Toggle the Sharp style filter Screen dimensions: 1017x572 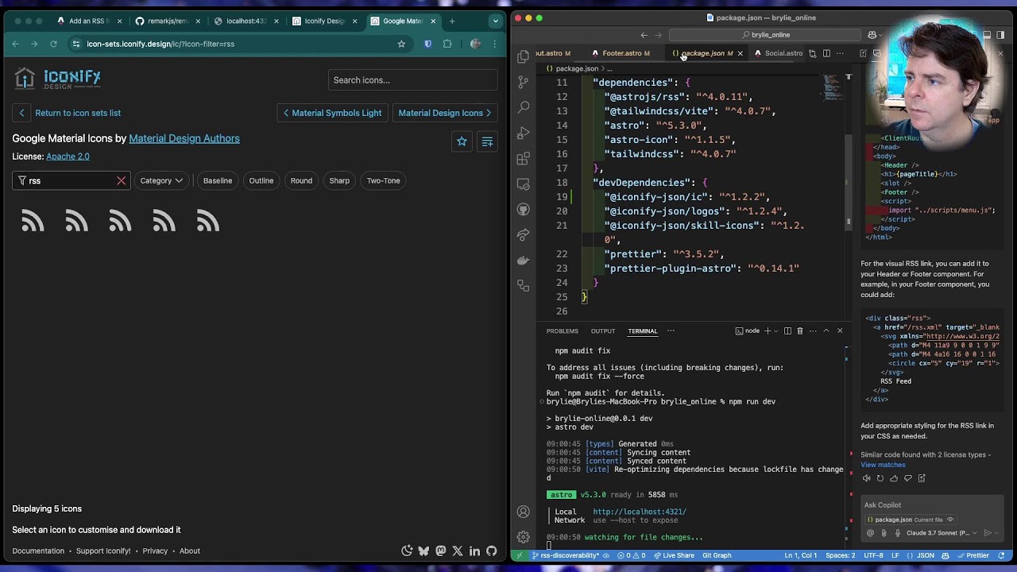click(x=339, y=180)
